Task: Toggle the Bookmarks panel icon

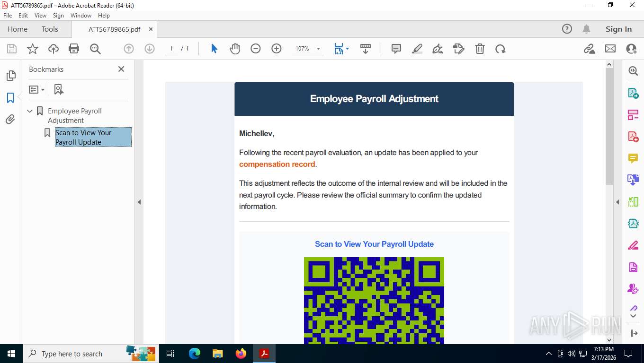Action: (10, 98)
